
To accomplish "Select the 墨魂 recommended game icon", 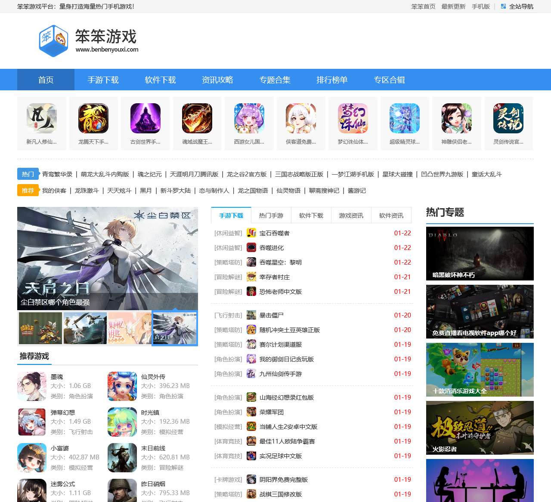I will pyautogui.click(x=32, y=386).
